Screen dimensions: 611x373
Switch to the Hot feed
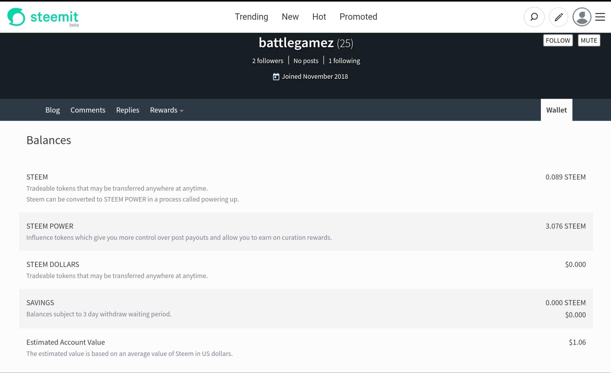click(319, 17)
